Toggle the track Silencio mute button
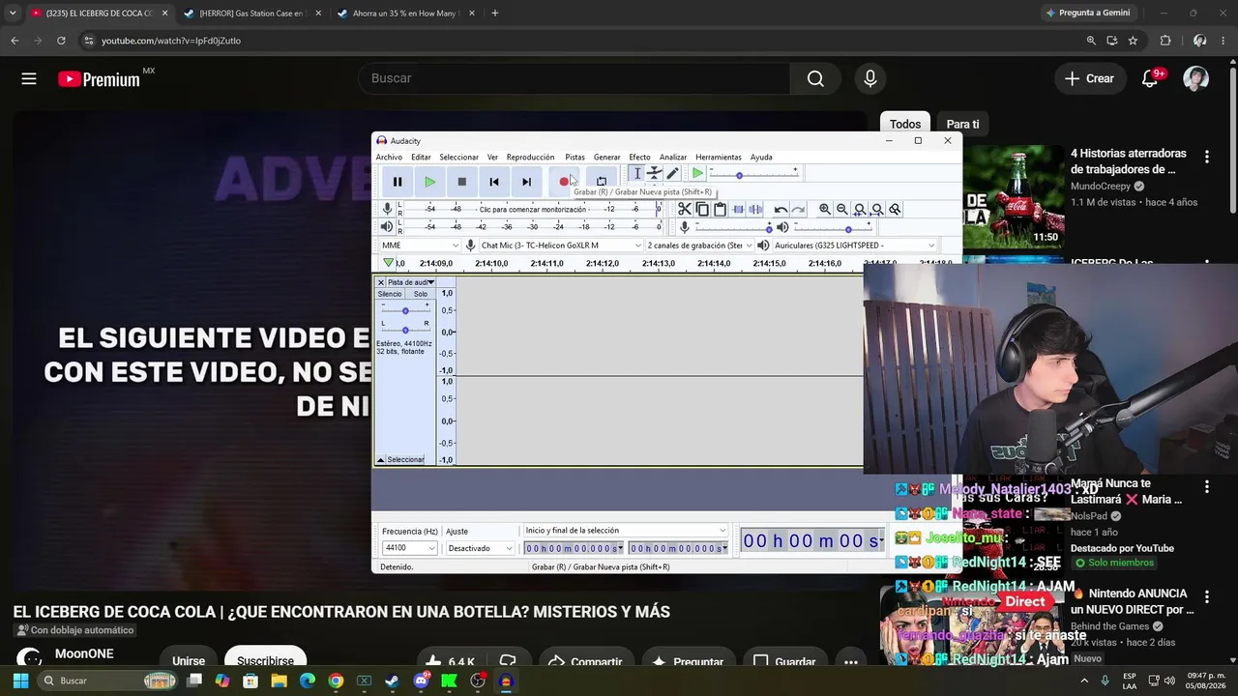This screenshot has width=1238, height=696. 390,294
